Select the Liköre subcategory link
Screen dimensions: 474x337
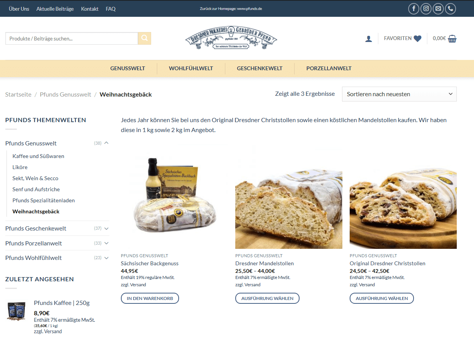coord(20,167)
